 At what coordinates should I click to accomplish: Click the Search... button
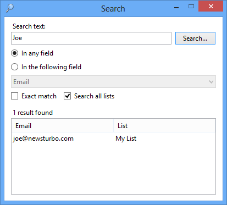(195, 38)
